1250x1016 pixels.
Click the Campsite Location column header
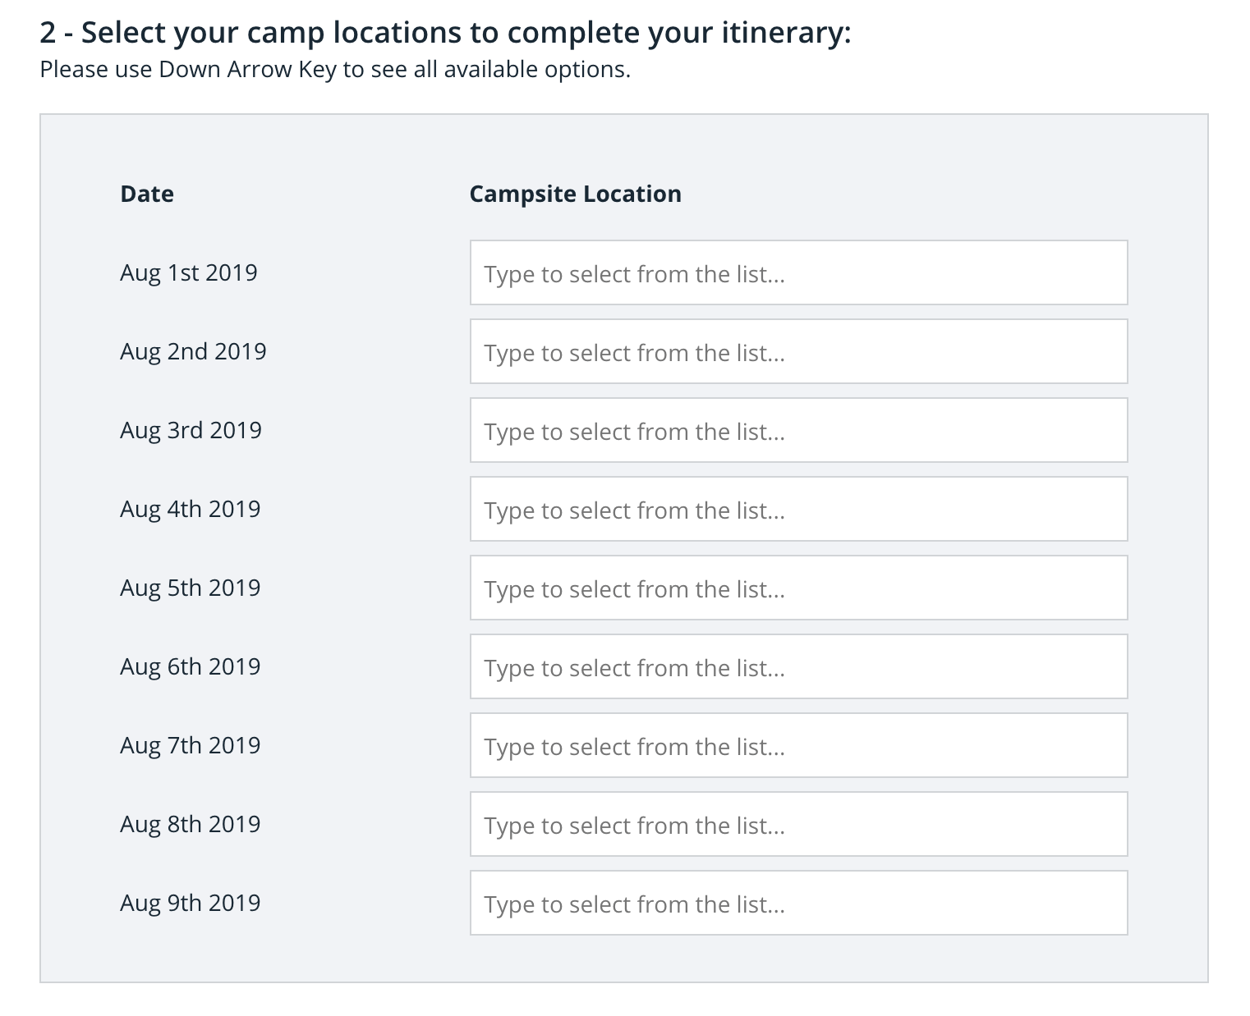coord(575,194)
